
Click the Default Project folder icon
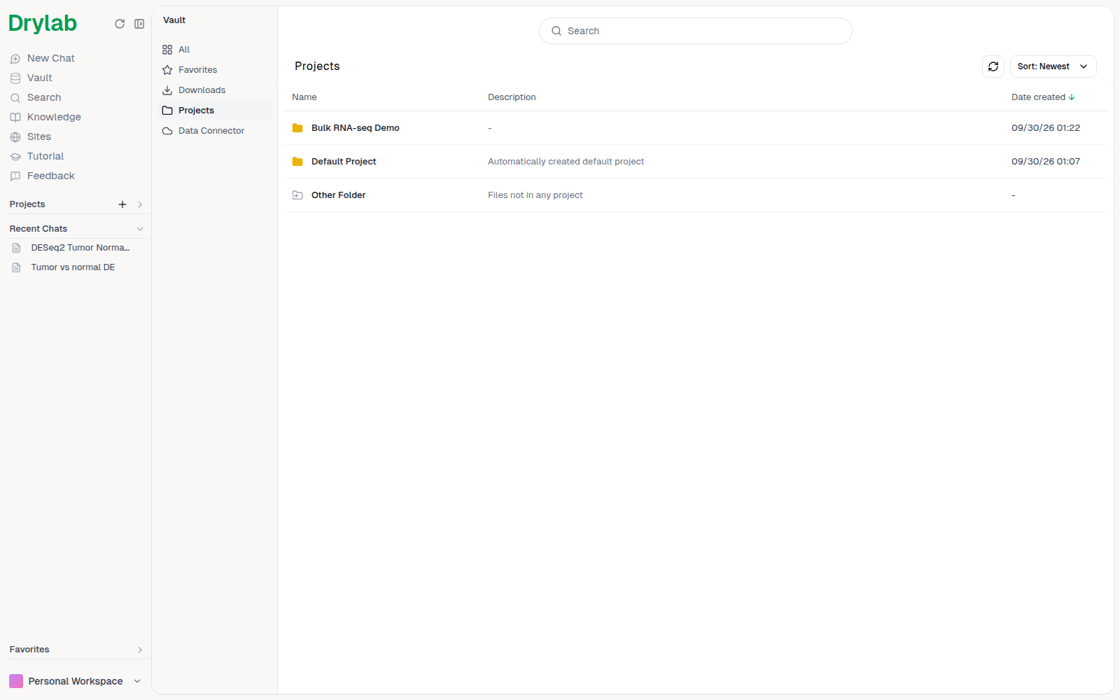click(x=297, y=162)
